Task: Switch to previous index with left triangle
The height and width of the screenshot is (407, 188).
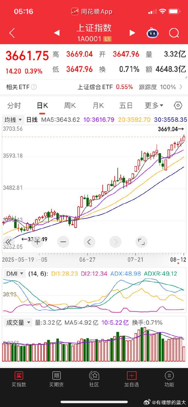Action: (57, 33)
